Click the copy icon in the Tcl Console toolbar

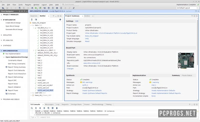click(48, 108)
